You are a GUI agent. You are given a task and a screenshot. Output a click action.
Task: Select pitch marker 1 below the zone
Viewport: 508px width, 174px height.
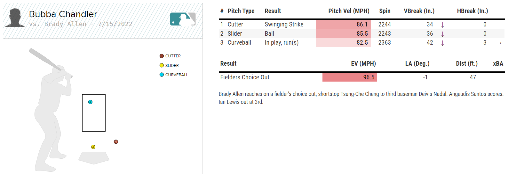[x=116, y=142]
